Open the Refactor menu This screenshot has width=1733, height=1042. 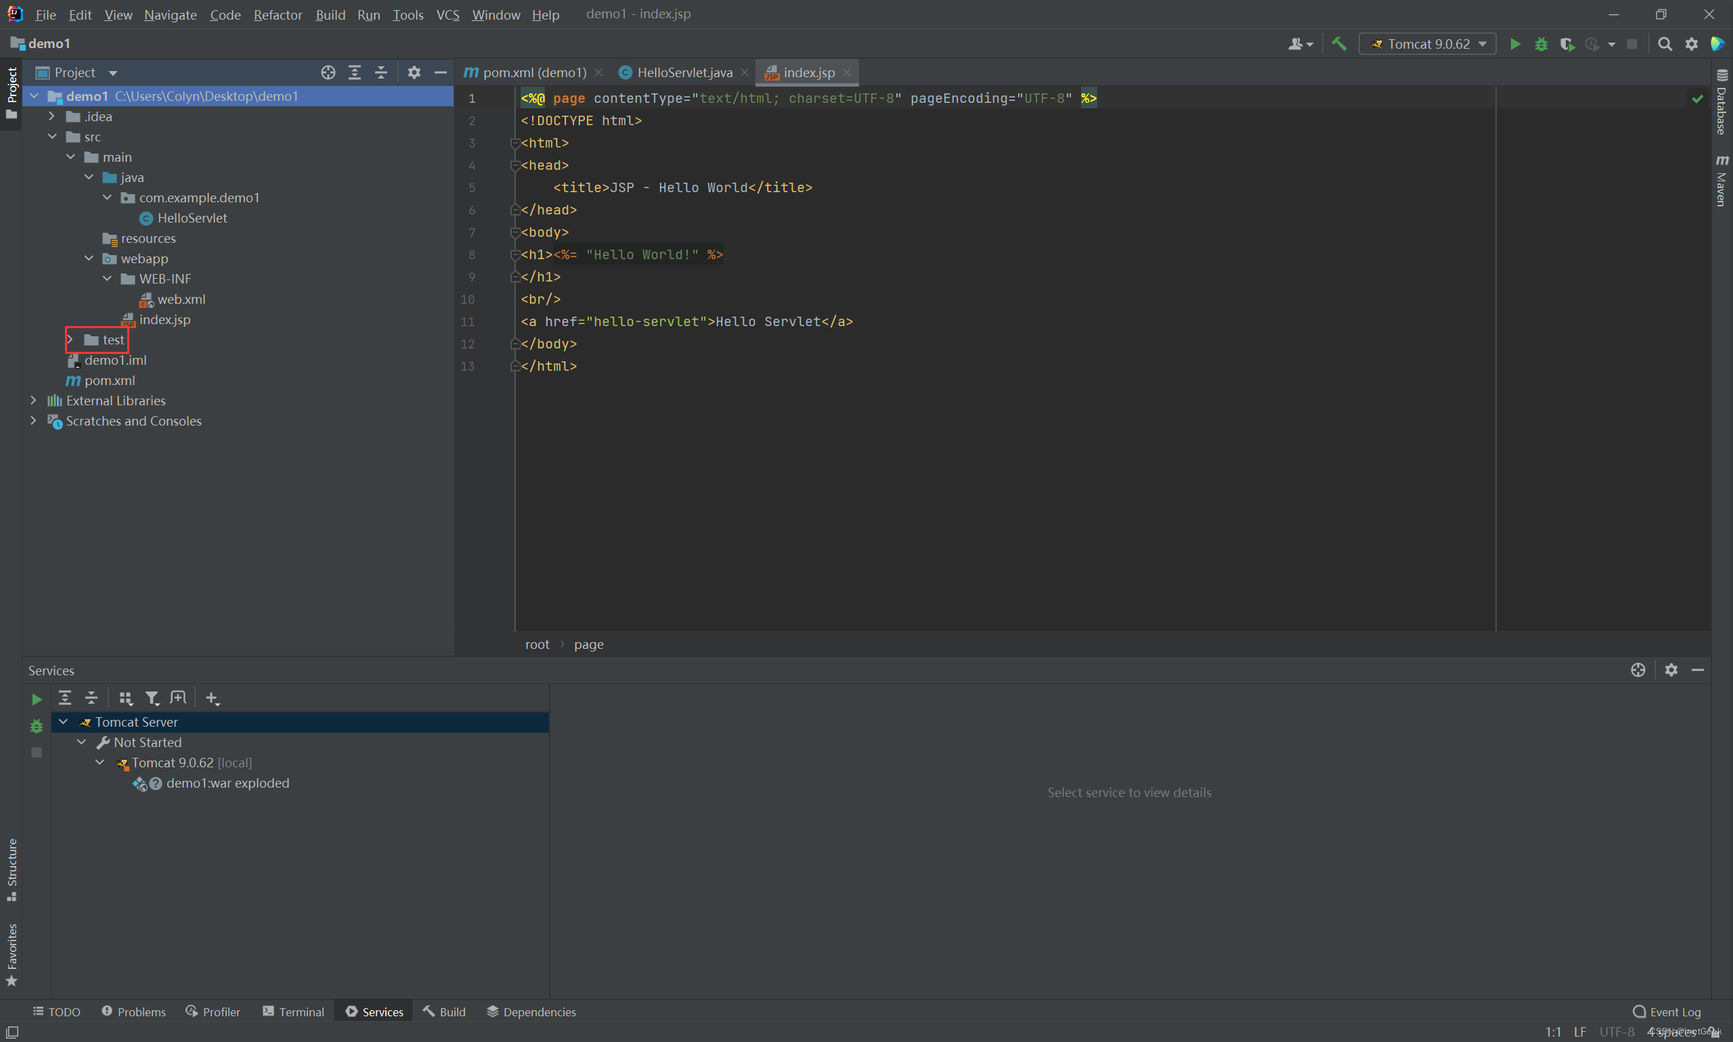pyautogui.click(x=278, y=15)
